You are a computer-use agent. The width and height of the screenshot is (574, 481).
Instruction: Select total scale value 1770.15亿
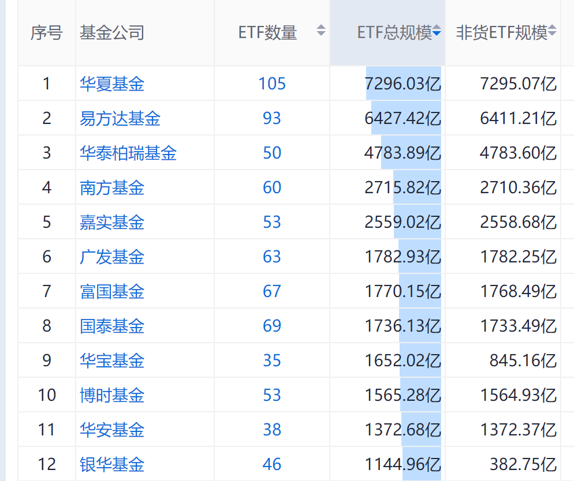click(x=402, y=291)
